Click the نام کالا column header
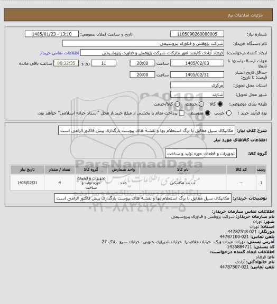 tap(183, 169)
